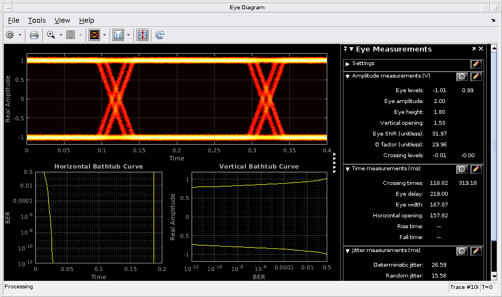Click the print icon in toolbar
The height and width of the screenshot is (297, 502).
pos(34,35)
